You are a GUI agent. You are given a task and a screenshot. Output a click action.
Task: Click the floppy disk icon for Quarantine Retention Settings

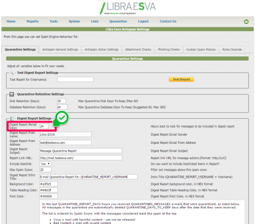(x=12, y=95)
